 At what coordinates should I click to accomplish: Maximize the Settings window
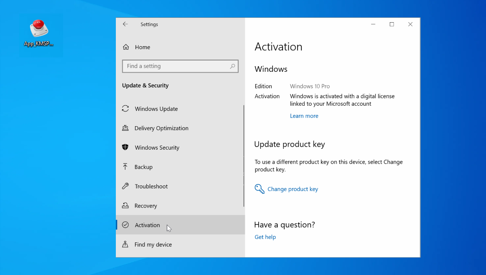point(392,24)
